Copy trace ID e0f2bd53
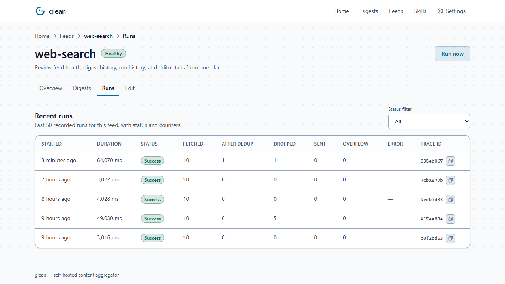505x284 pixels. click(x=450, y=238)
